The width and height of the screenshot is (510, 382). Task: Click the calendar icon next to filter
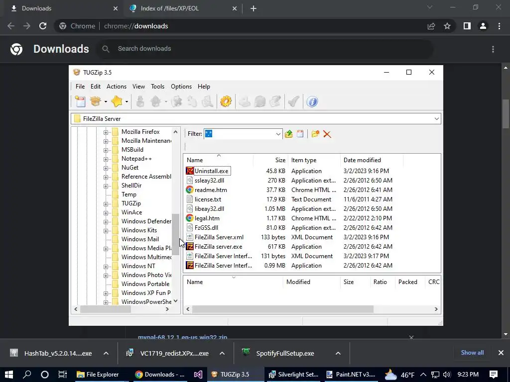point(300,134)
